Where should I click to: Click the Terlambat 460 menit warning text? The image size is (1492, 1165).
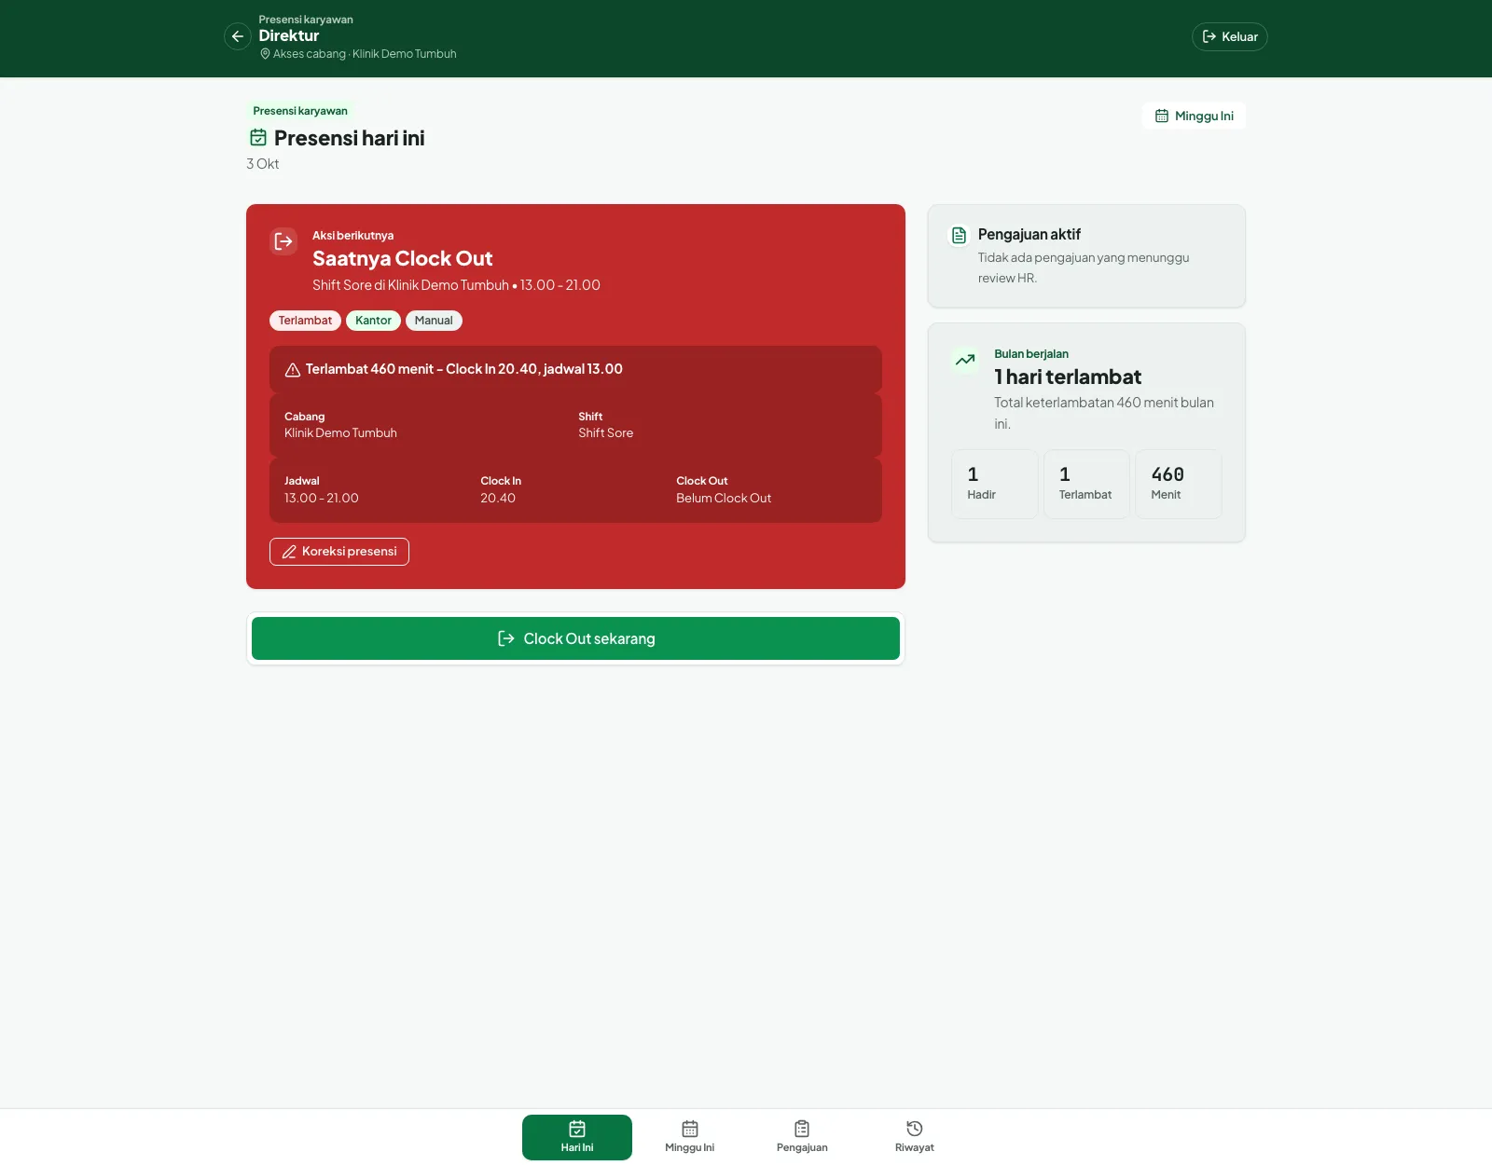(464, 369)
